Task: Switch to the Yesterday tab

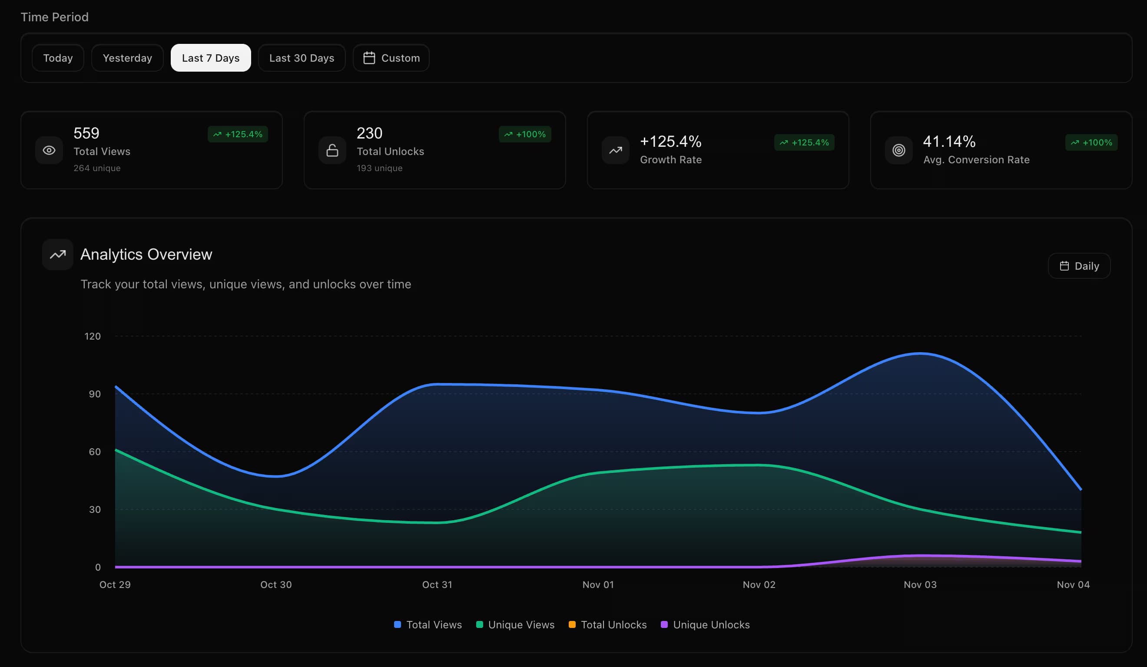Action: click(127, 58)
